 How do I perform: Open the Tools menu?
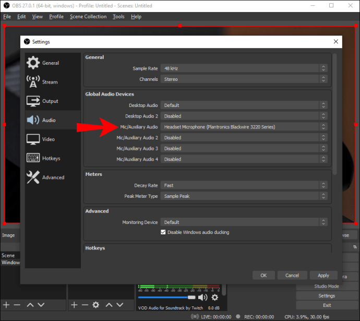point(118,17)
